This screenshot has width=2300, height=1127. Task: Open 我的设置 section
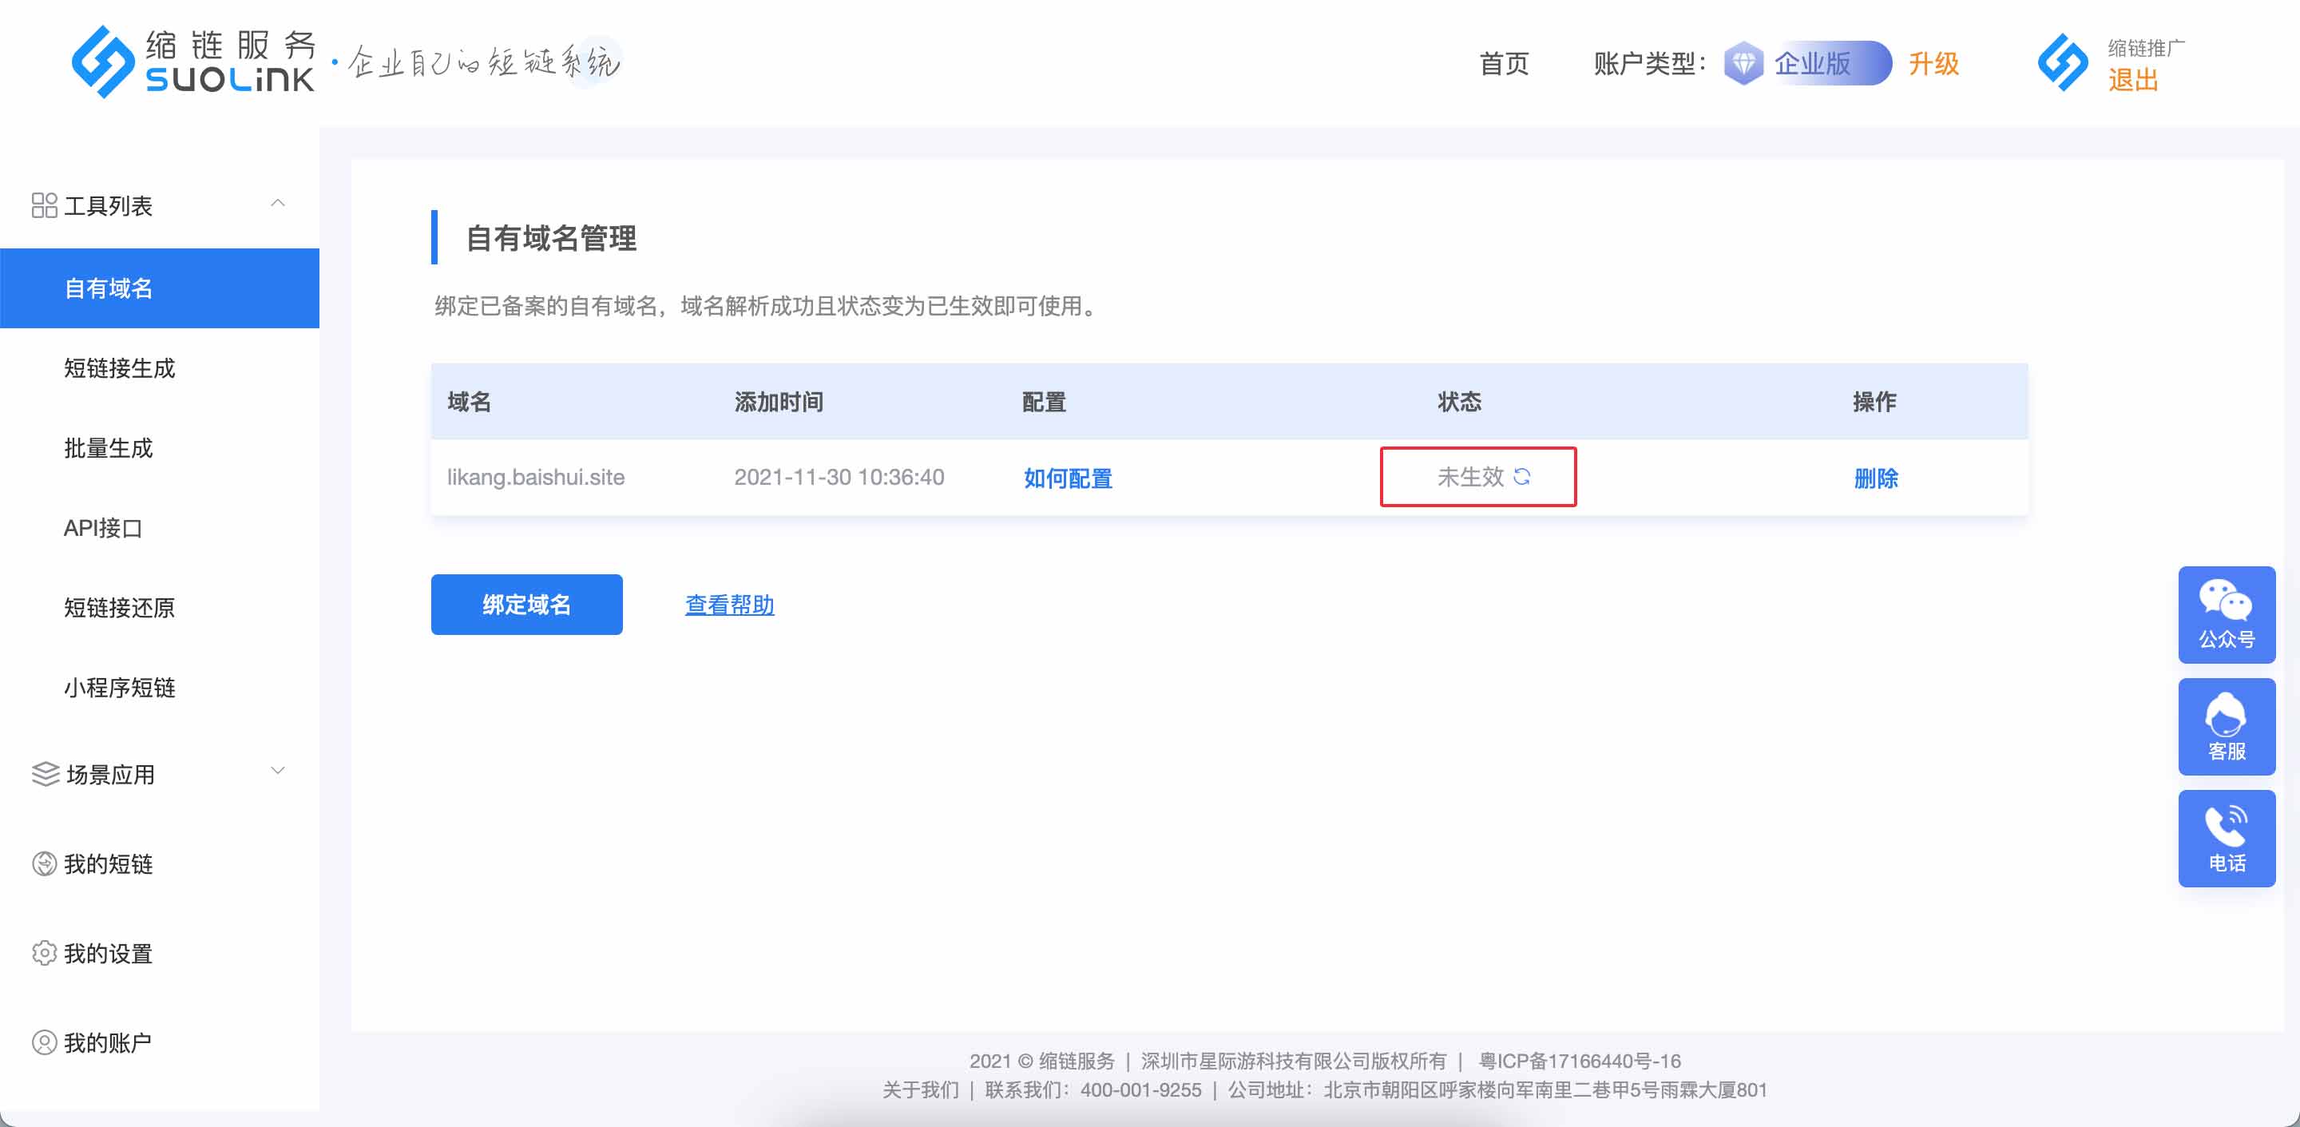108,953
